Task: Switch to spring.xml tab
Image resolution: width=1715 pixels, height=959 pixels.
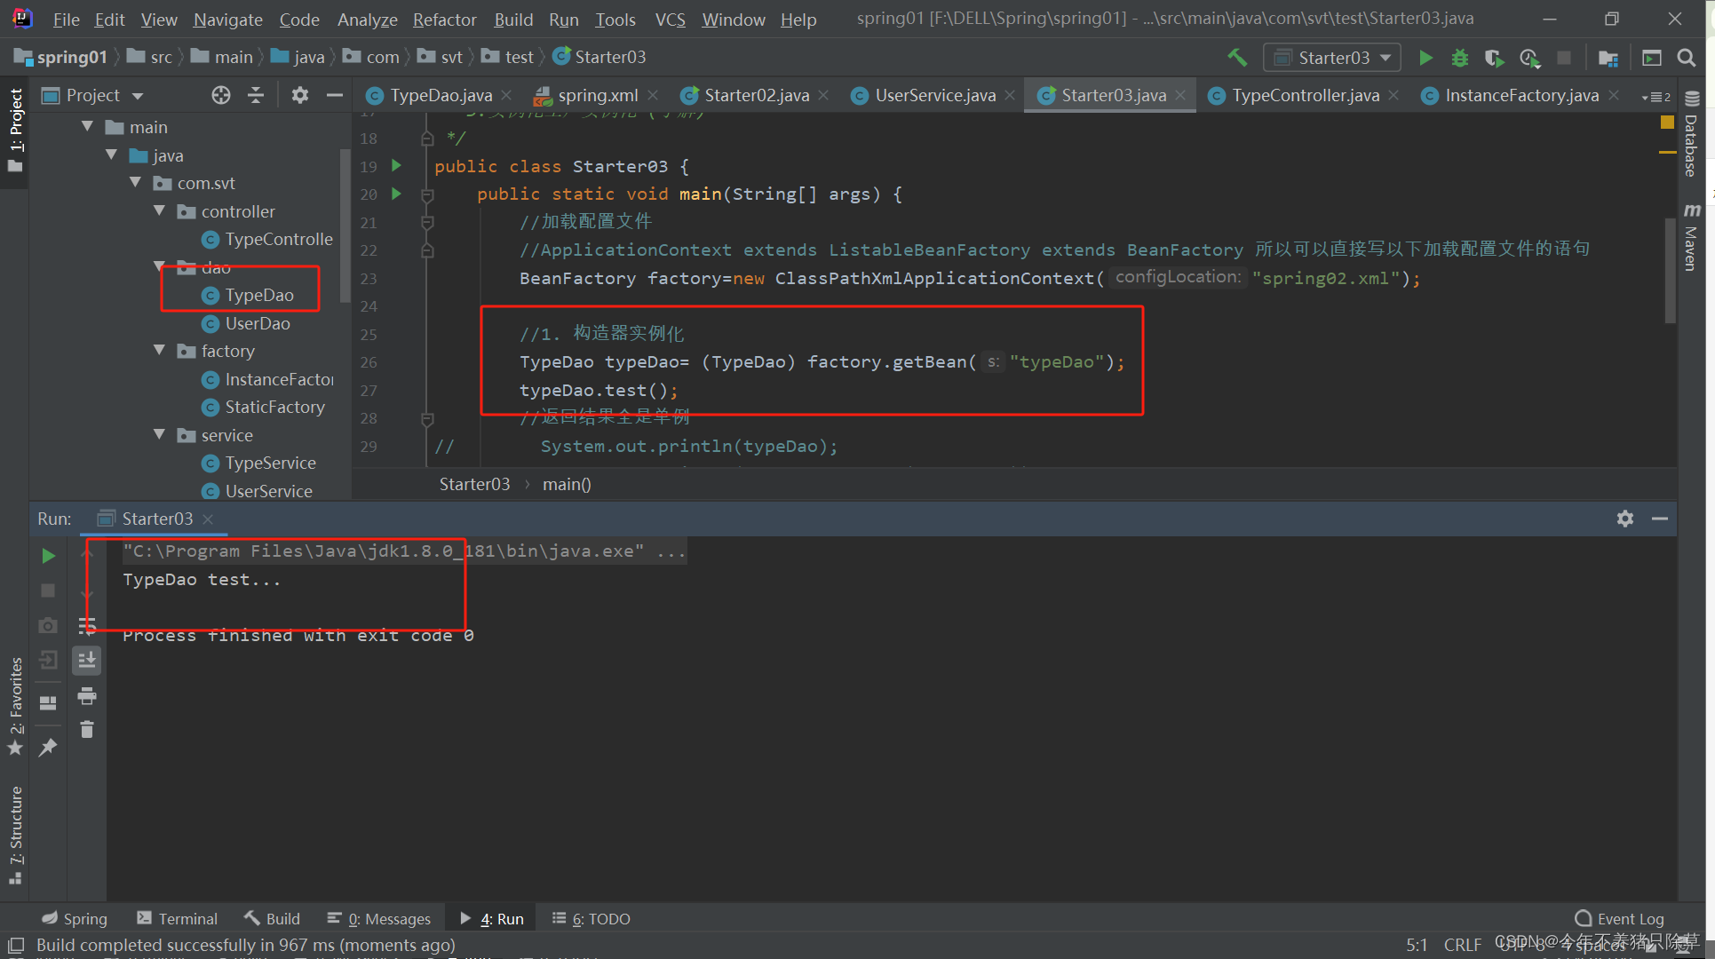Action: pyautogui.click(x=598, y=95)
